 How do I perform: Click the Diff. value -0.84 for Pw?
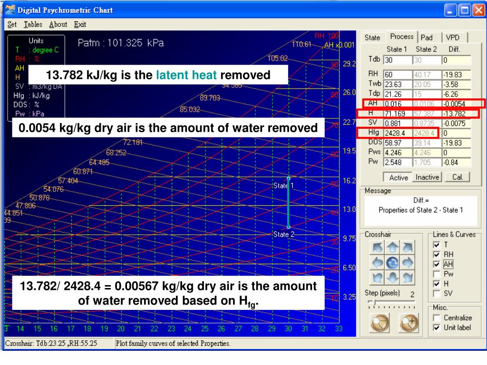click(457, 163)
